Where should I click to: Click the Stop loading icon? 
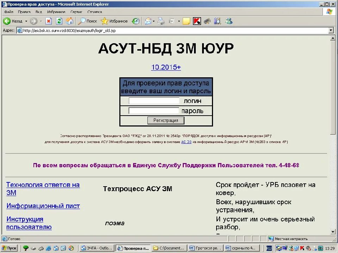point(49,21)
